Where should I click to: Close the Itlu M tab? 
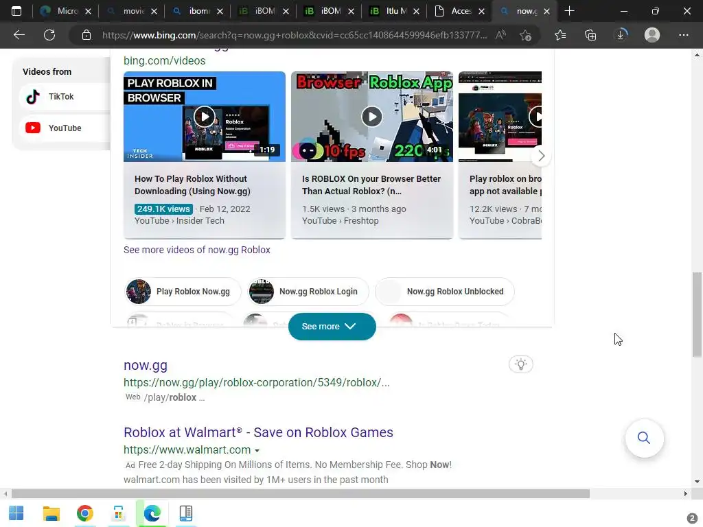[416, 11]
